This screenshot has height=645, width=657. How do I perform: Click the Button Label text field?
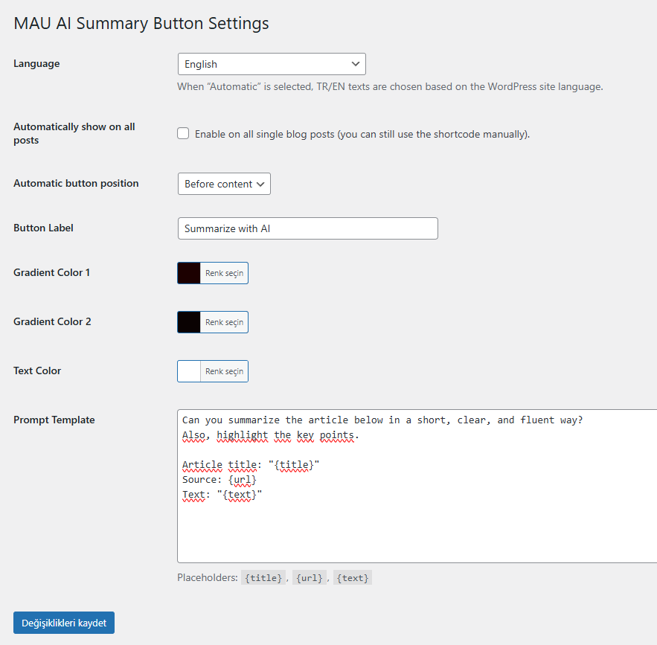pyautogui.click(x=307, y=228)
